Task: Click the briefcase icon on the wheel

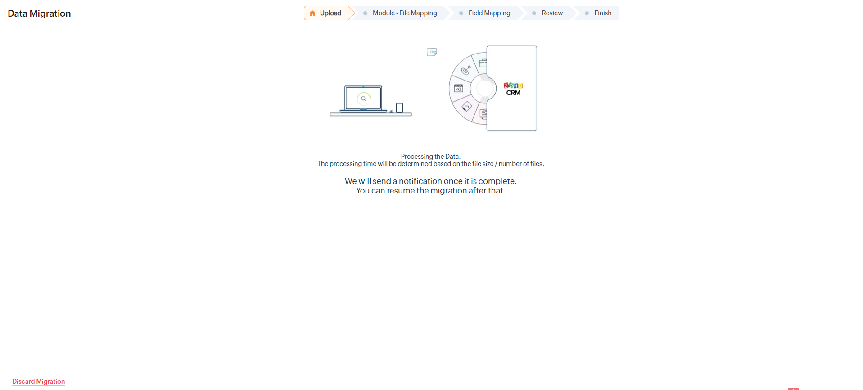Action: 483,63
